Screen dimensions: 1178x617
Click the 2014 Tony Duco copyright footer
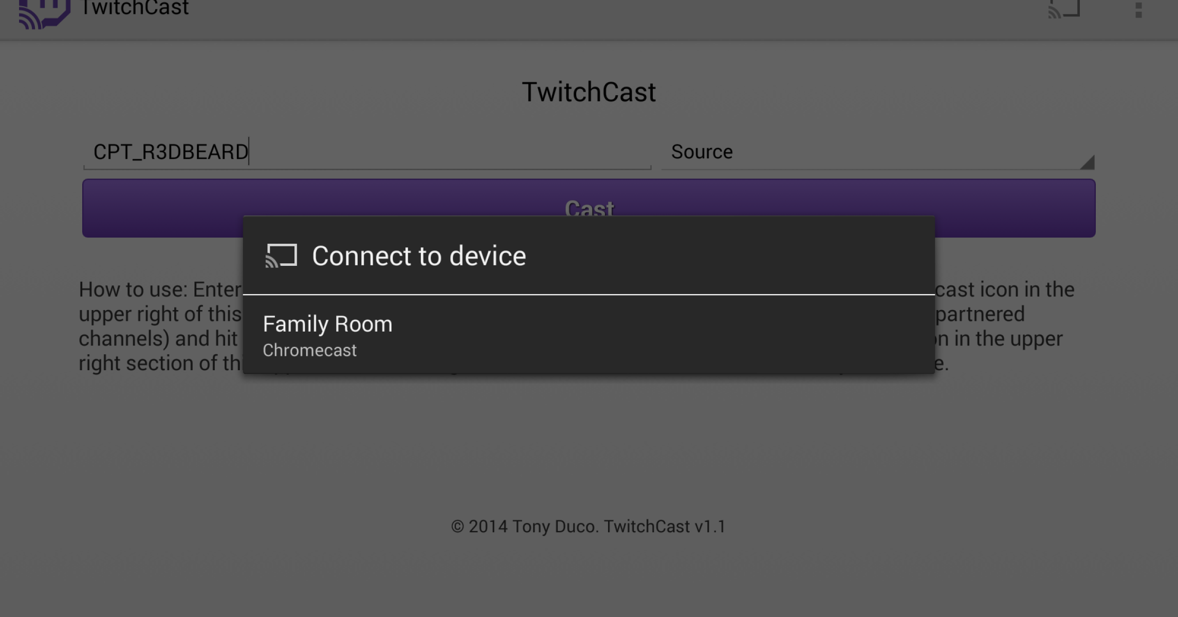588,527
